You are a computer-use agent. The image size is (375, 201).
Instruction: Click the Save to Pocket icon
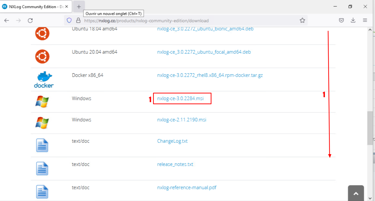coord(342,20)
